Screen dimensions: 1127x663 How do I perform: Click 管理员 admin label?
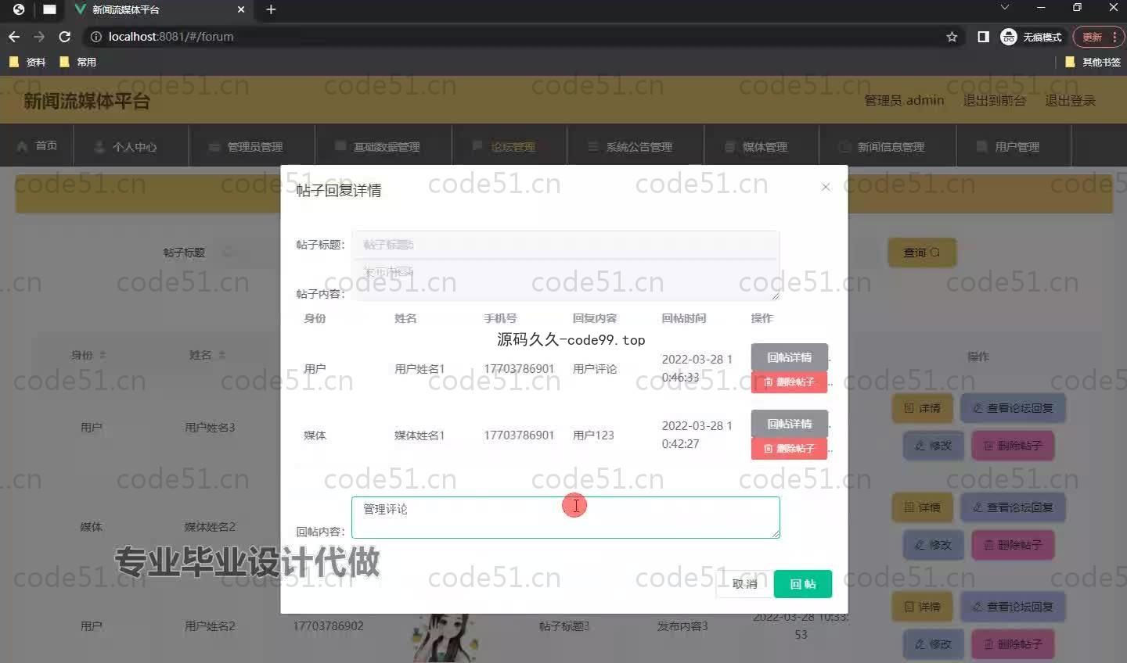click(904, 100)
